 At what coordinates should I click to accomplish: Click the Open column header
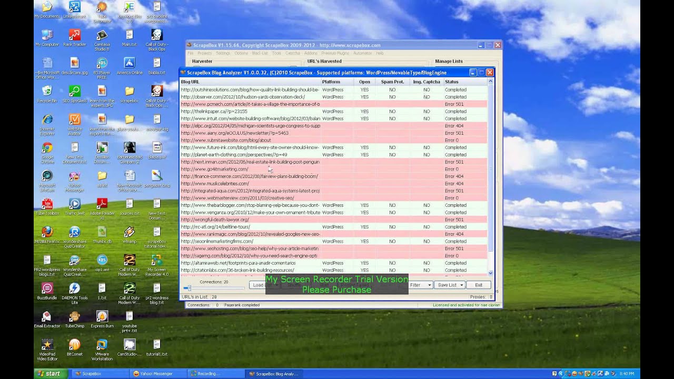point(364,82)
